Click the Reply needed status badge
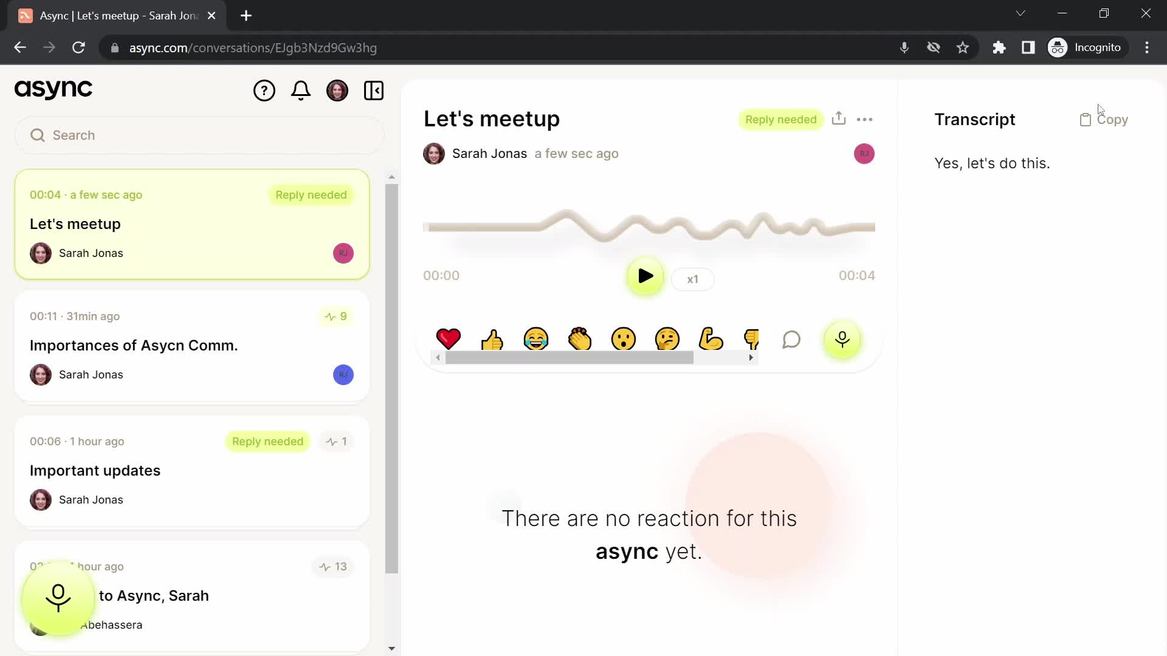This screenshot has height=656, width=1167. [780, 119]
